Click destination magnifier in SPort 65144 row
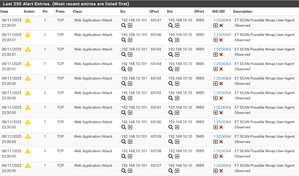 pos(171,69)
